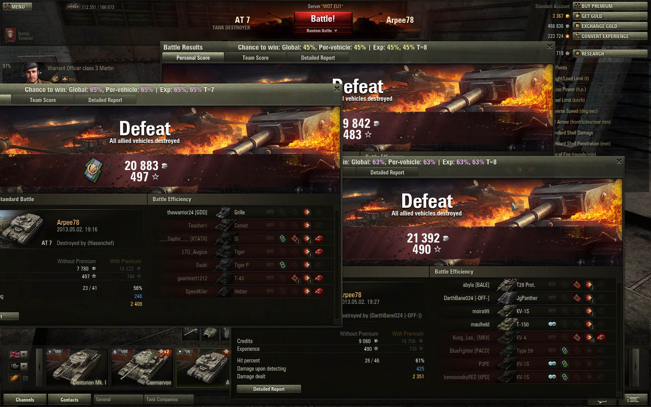
Task: Click the Battle Tutorial icon
Action: pos(10,34)
